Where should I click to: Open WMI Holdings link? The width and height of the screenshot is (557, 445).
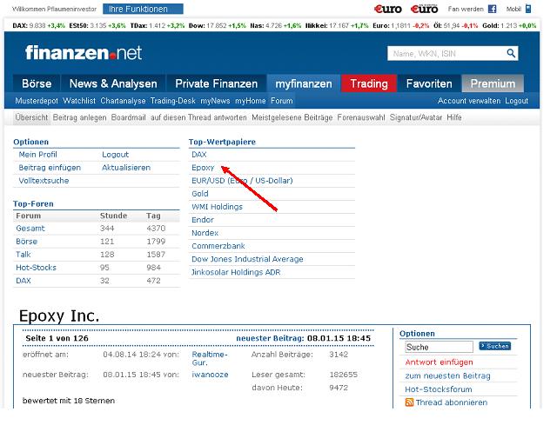[217, 207]
